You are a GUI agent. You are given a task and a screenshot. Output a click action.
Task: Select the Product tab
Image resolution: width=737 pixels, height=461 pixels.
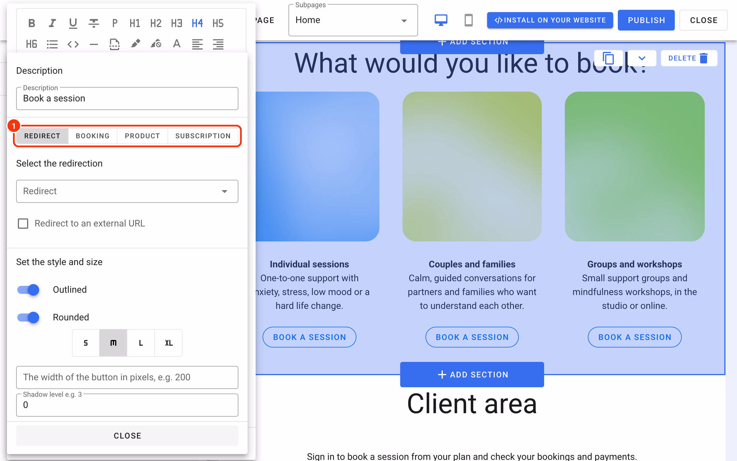(x=142, y=136)
